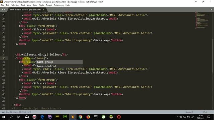Open the Goto menu
Screen dimensions: 214x120
(35, 5)
